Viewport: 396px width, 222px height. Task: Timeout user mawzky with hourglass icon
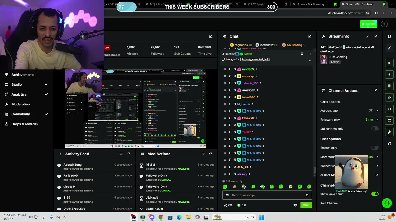pyautogui.click(x=230, y=76)
